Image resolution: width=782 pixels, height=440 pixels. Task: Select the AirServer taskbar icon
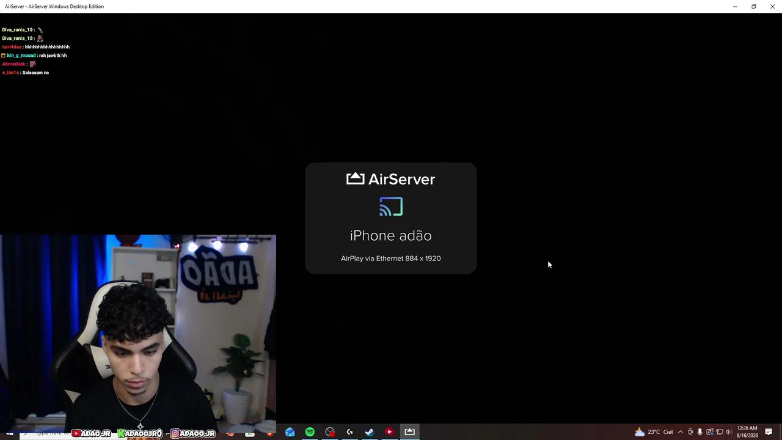point(409,432)
